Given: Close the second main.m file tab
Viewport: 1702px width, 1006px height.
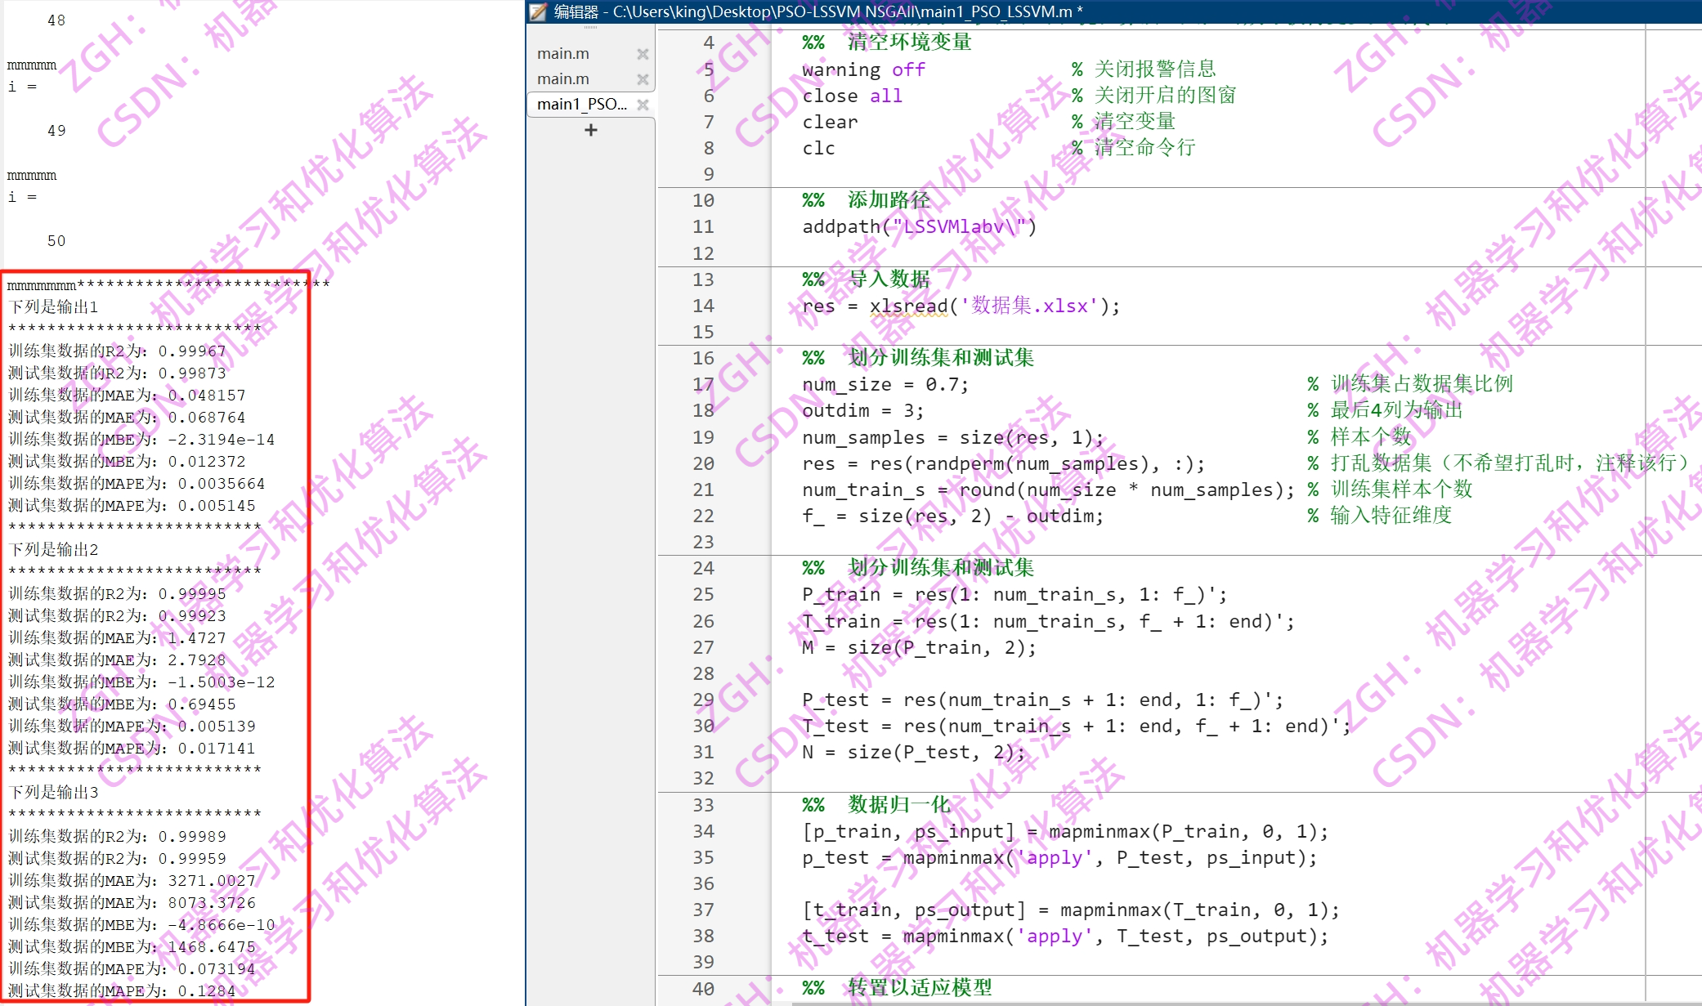Looking at the screenshot, I should click(x=643, y=79).
